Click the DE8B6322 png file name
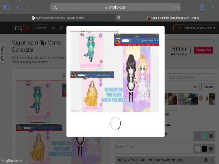This screenshot has width=219, height=164. (150, 160)
